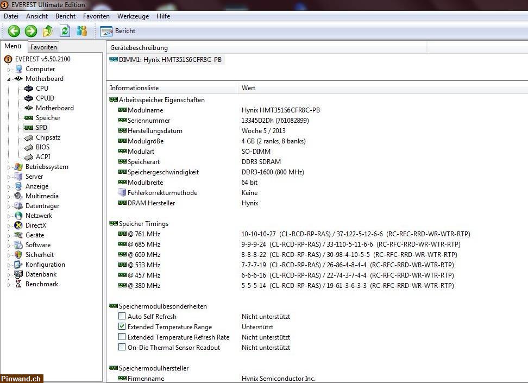Open the BIOS sidebar entry
This screenshot has height=383, width=528.
42,147
